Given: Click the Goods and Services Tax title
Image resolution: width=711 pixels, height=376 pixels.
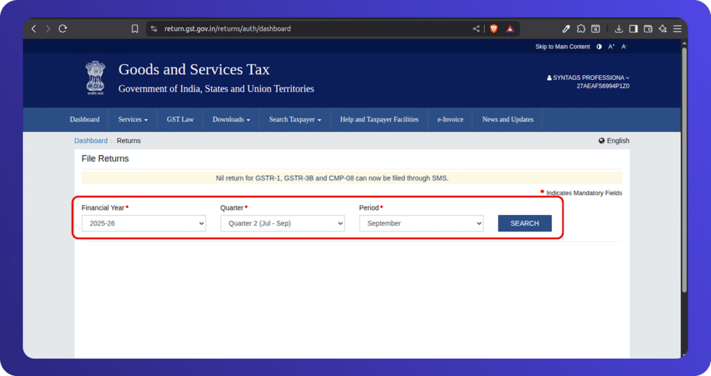Looking at the screenshot, I should point(194,69).
